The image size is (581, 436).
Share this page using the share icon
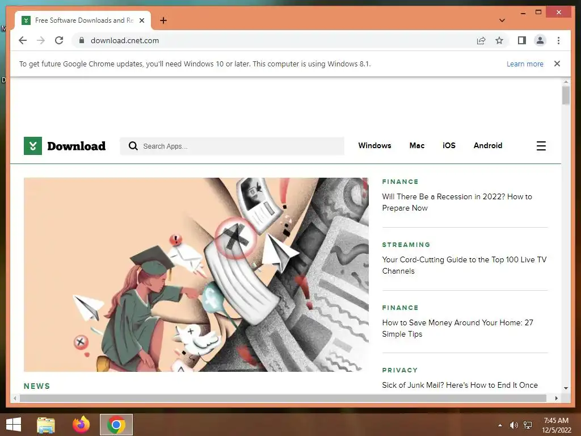[481, 40]
